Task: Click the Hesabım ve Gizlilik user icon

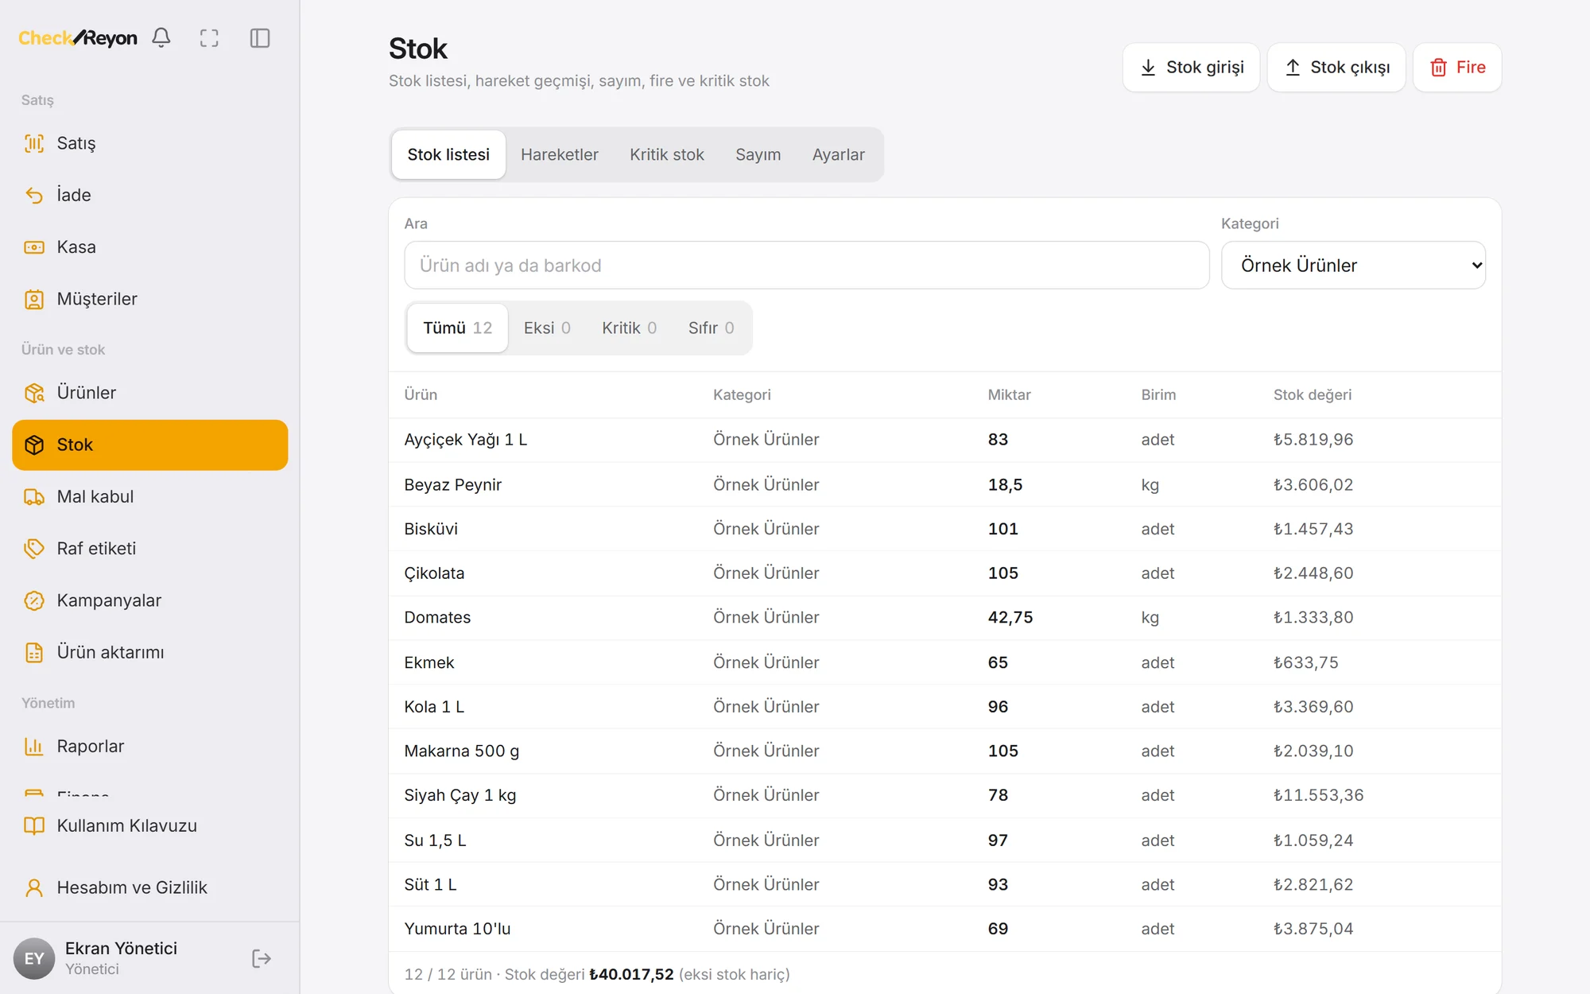Action: 34,887
